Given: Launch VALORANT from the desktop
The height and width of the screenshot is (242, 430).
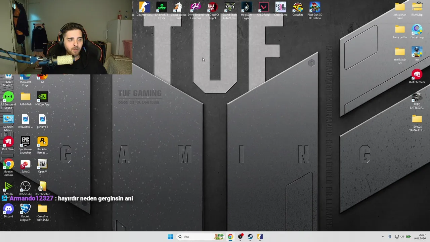Looking at the screenshot, I should click(x=264, y=9).
